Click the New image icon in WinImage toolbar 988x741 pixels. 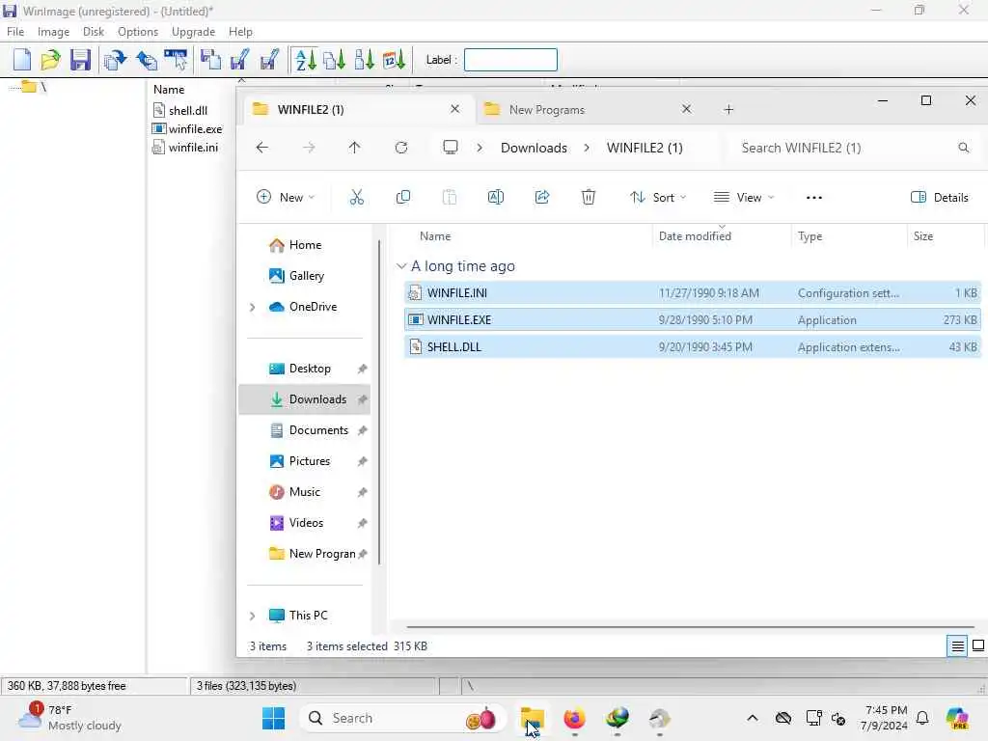click(x=22, y=60)
